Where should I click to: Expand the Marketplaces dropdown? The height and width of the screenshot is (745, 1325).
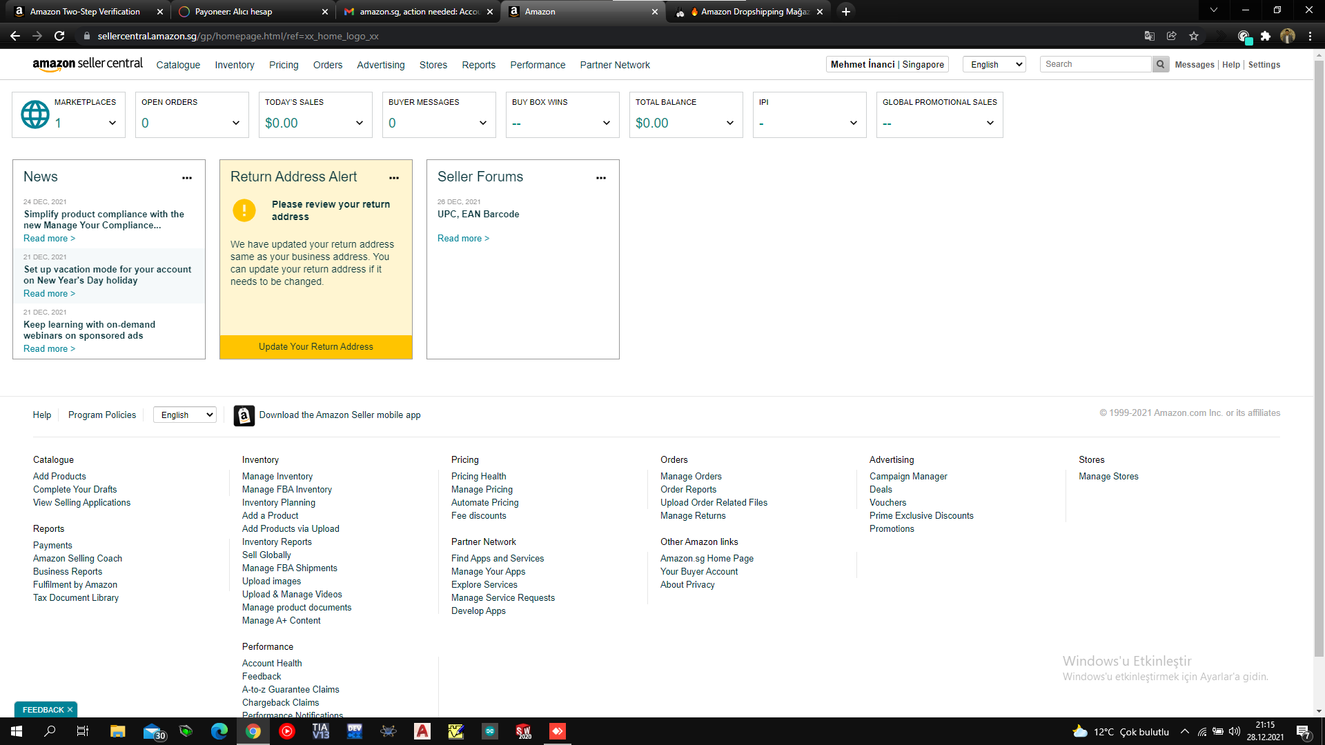tap(112, 123)
